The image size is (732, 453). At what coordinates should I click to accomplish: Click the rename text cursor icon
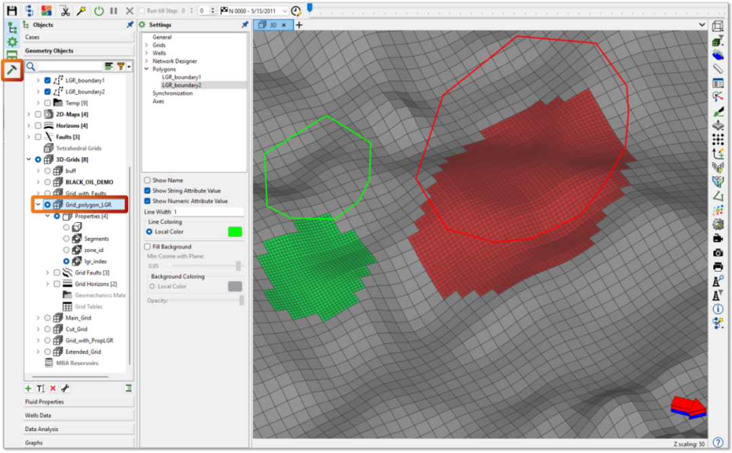41,389
